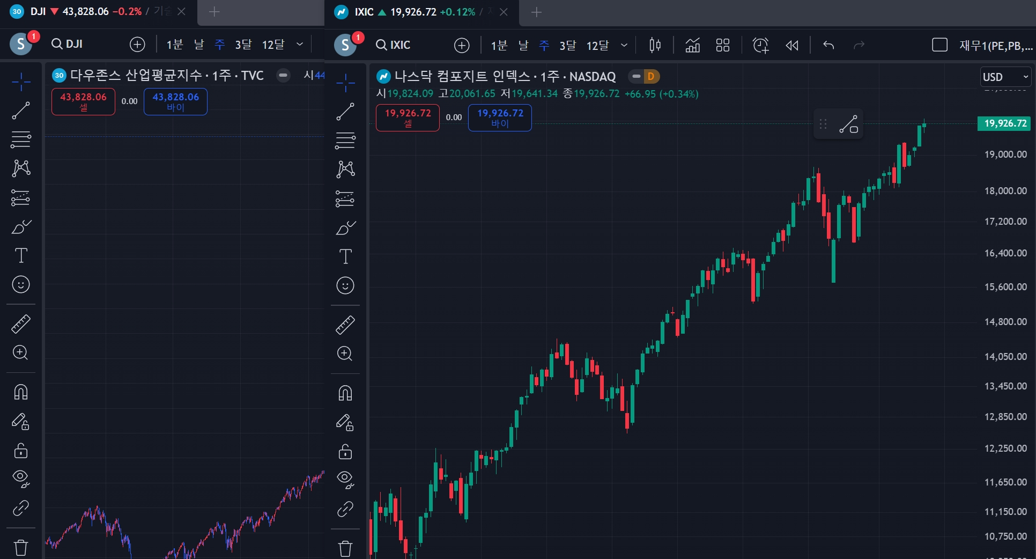The image size is (1036, 559).
Task: Select text tool in DJI window
Action: pos(21,255)
